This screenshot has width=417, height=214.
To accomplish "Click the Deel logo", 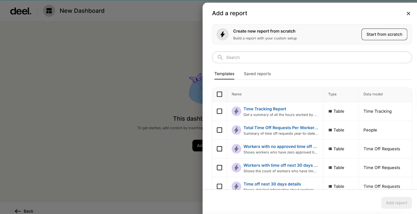I will 21,11.
